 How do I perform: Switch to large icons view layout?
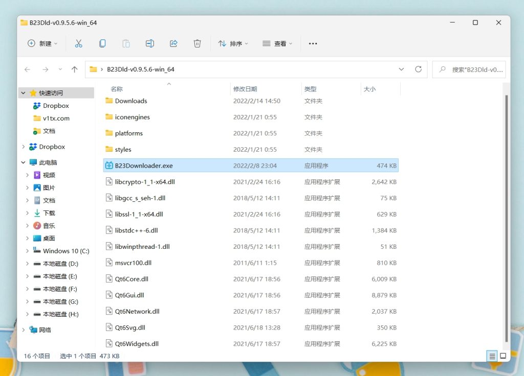(503, 356)
